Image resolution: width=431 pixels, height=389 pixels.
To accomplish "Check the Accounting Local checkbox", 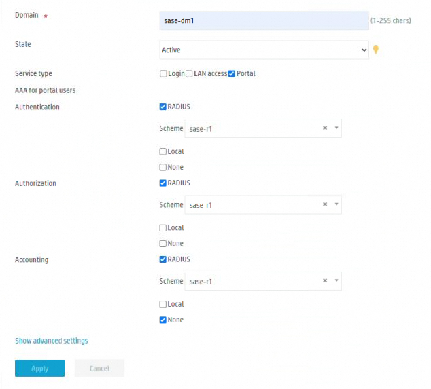I will (162, 304).
